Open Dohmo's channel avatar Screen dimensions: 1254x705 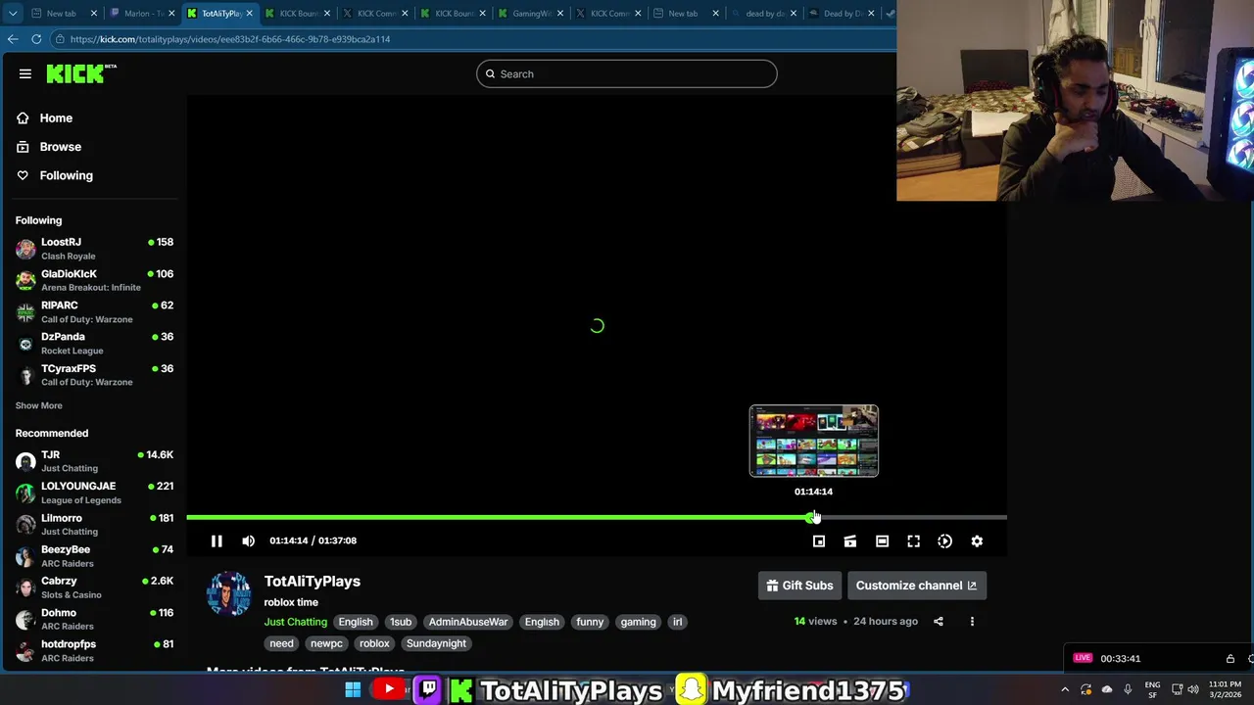(25, 619)
